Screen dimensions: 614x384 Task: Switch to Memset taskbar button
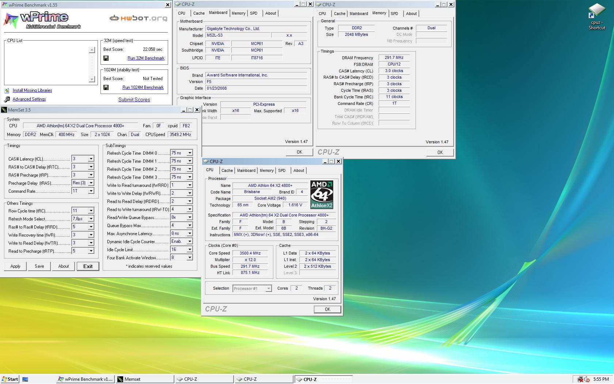(145, 379)
